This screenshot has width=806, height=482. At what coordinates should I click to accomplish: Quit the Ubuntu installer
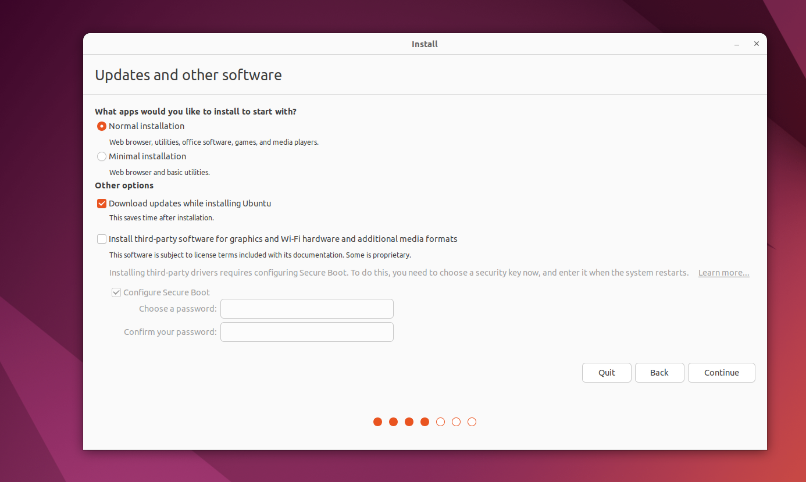tap(607, 373)
